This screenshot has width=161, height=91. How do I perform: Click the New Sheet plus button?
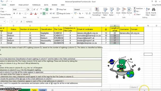(52, 90)
